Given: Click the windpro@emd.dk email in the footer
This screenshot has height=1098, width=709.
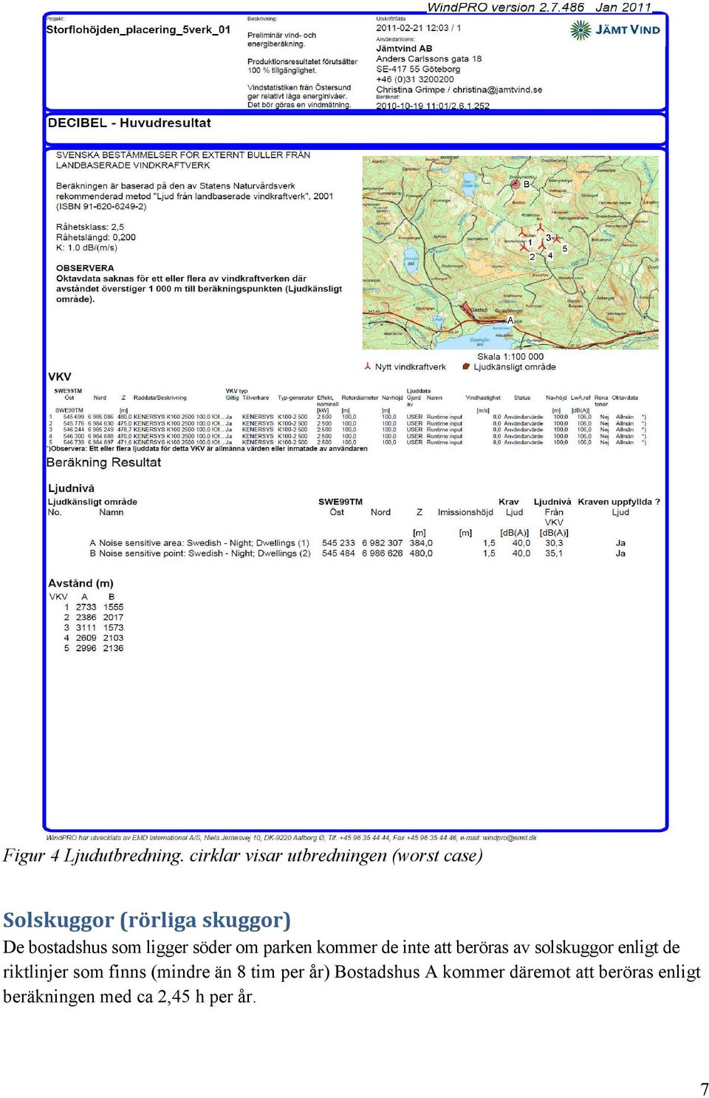Looking at the screenshot, I should click(x=510, y=838).
